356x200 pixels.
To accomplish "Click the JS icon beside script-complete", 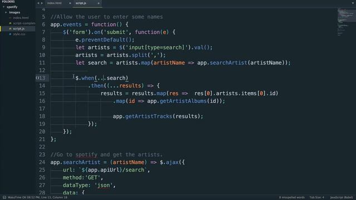I will coord(10,23).
